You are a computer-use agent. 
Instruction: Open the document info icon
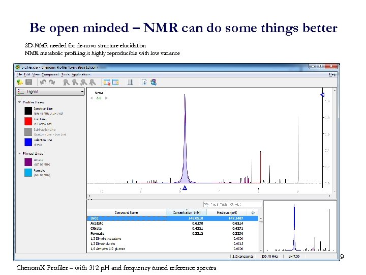144,82
